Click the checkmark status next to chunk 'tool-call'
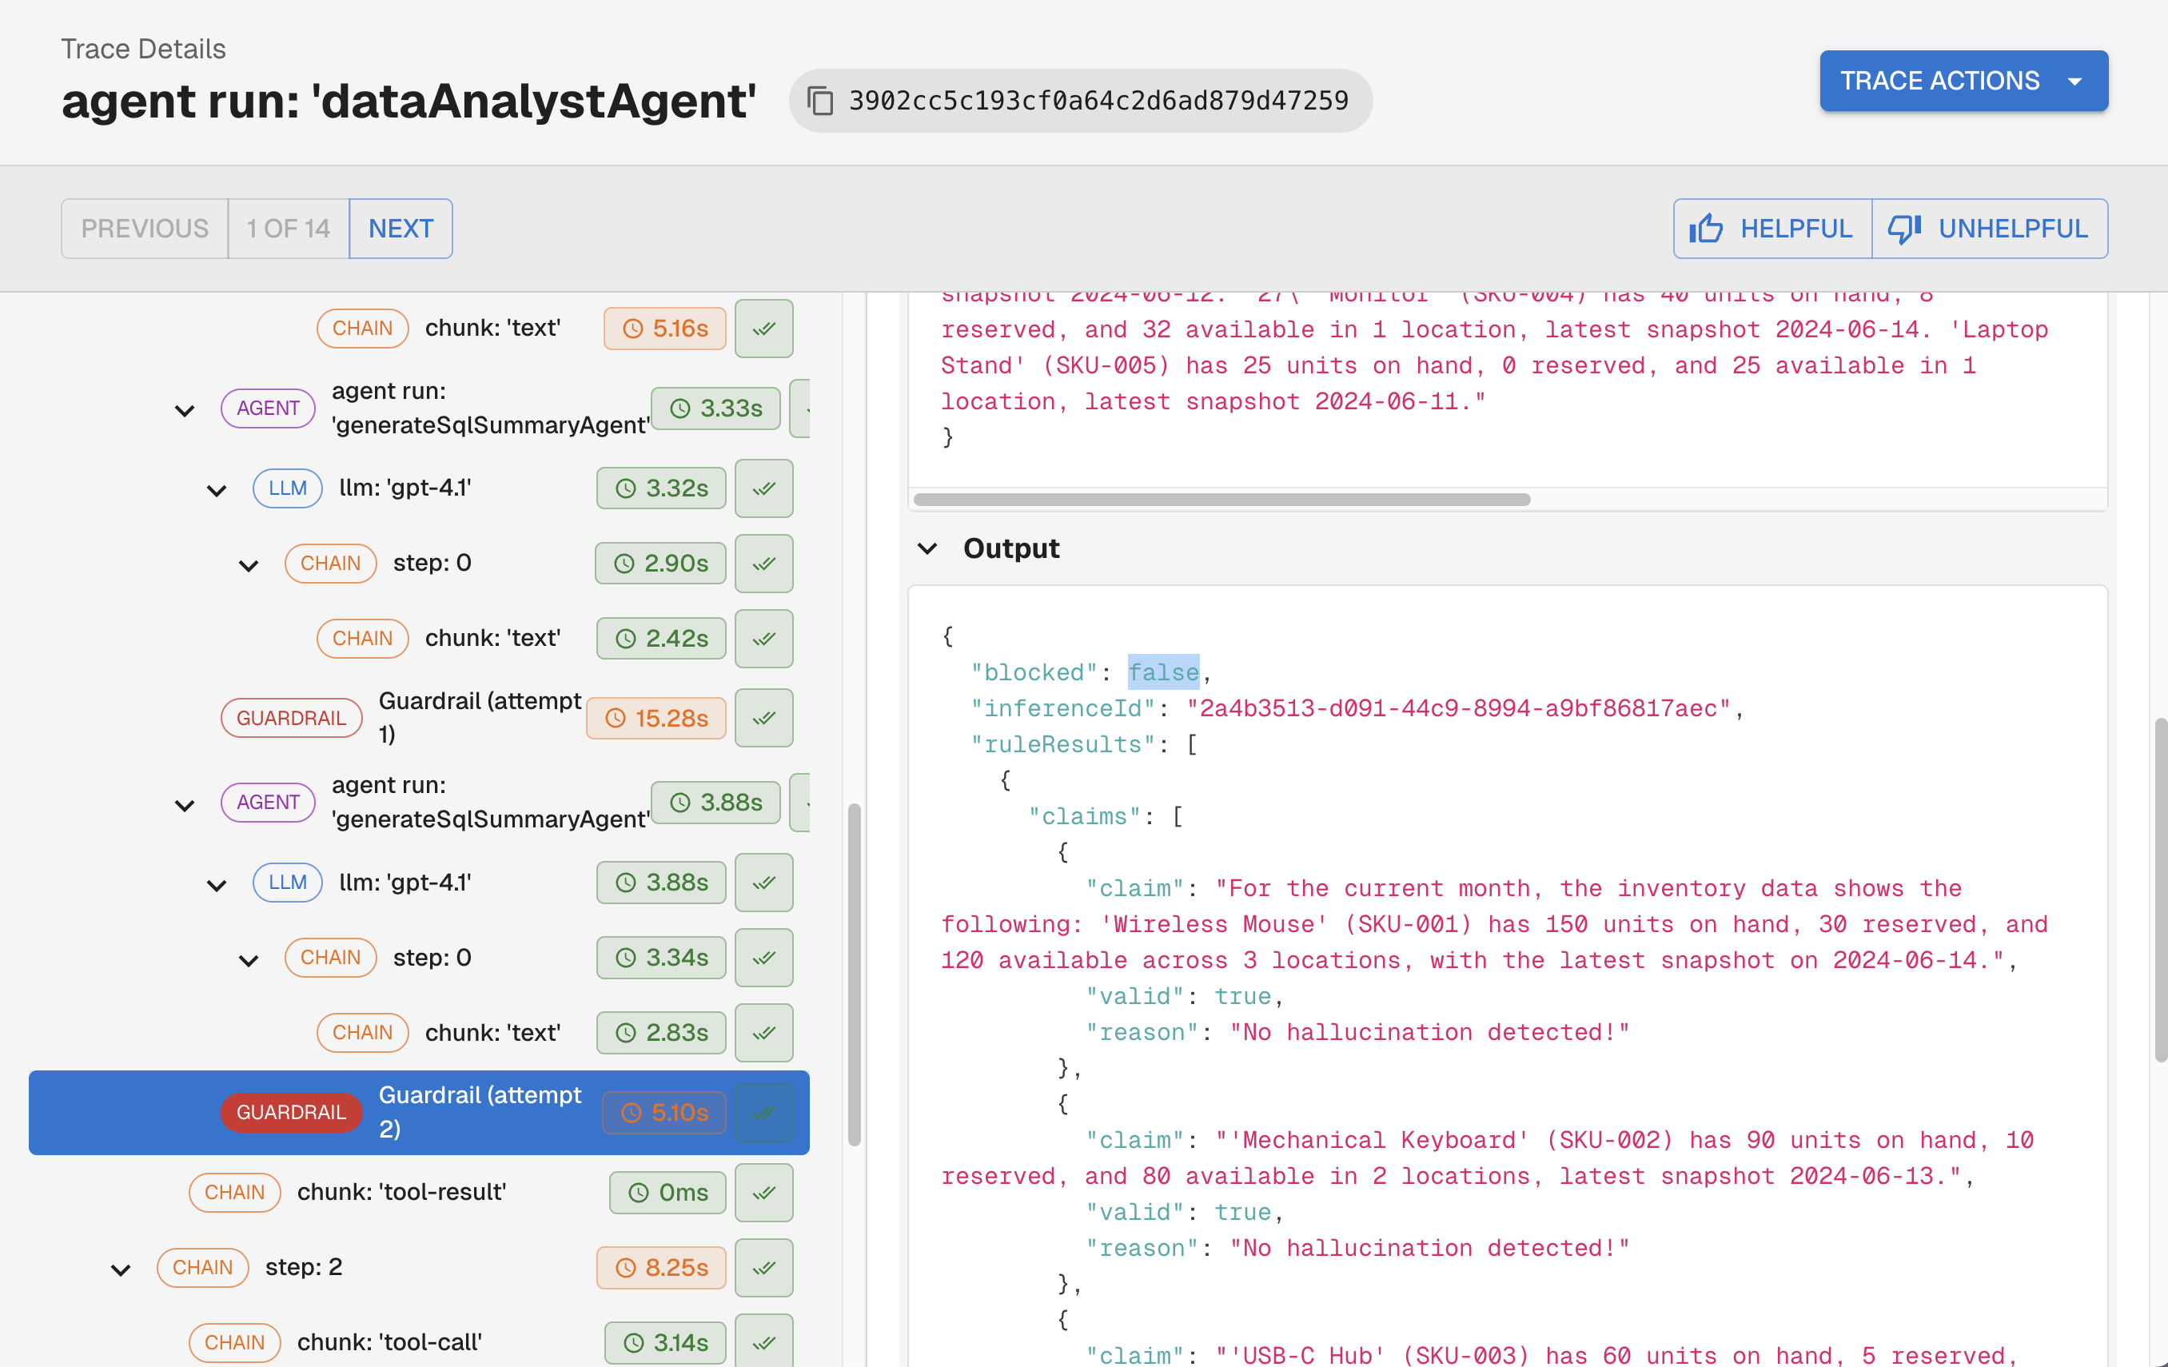 [x=763, y=1341]
